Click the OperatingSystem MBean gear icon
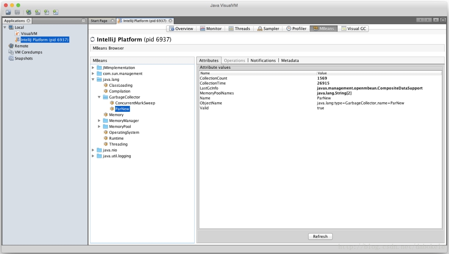449x254 pixels. coord(106,132)
